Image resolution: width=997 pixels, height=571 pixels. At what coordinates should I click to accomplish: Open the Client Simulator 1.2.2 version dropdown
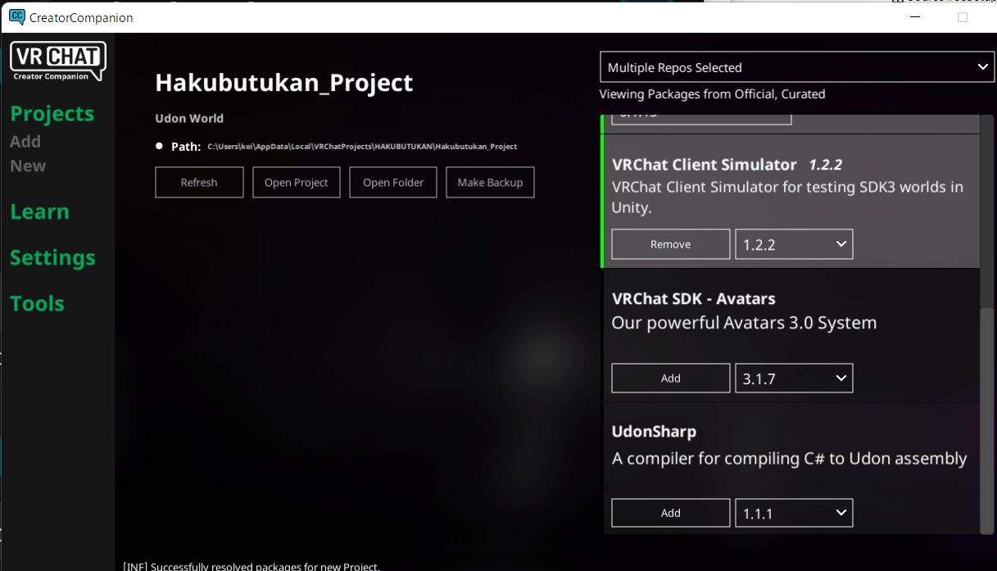794,244
